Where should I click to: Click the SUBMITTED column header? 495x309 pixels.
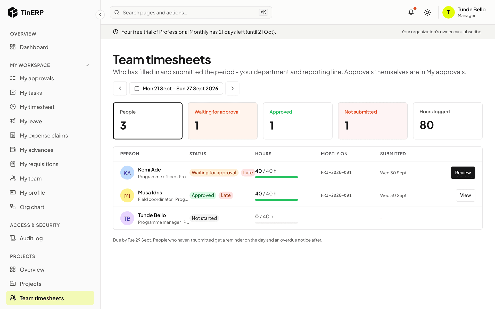pos(393,154)
